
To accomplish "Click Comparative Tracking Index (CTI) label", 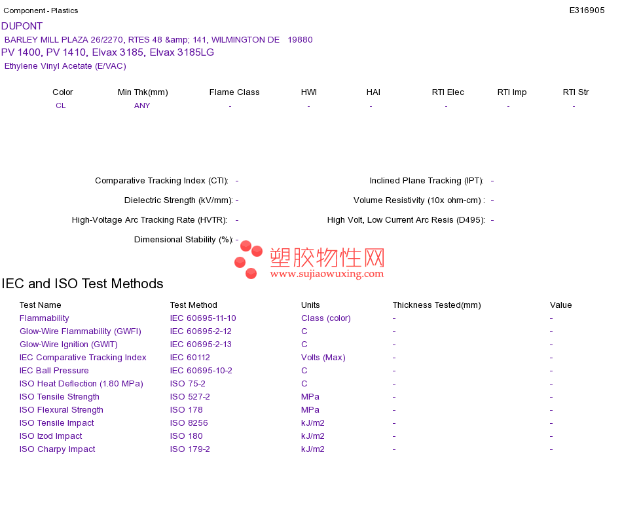I will click(162, 181).
